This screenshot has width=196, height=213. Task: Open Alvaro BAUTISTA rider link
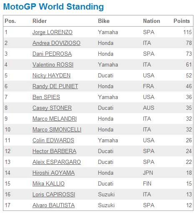tap(53, 205)
